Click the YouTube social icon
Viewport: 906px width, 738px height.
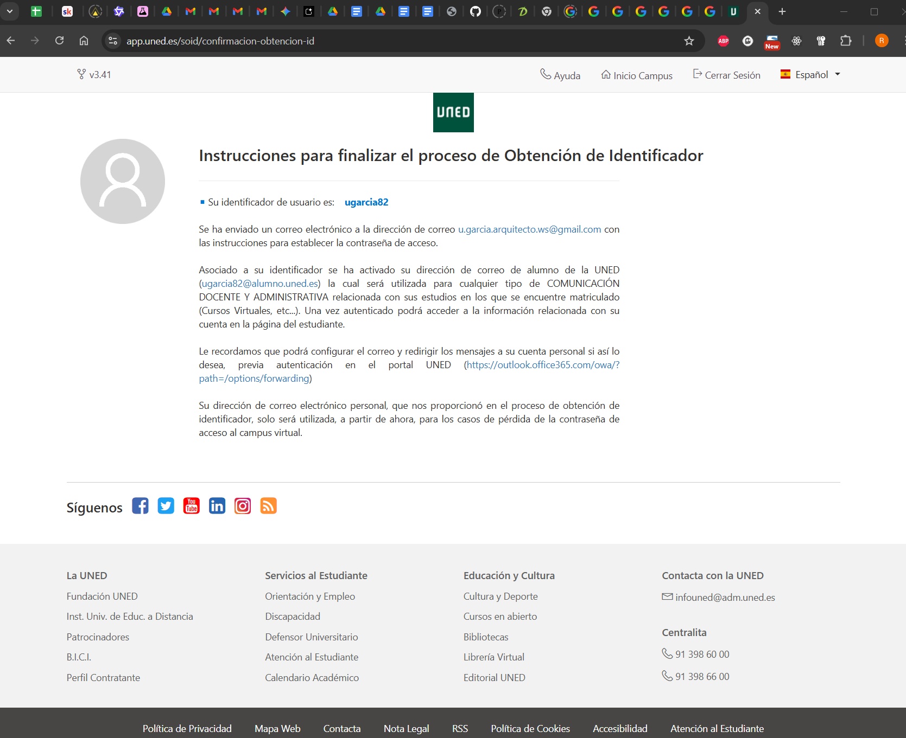(x=191, y=506)
